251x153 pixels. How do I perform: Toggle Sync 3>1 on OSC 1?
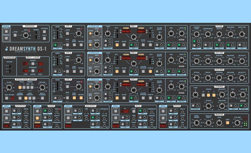click(x=143, y=44)
